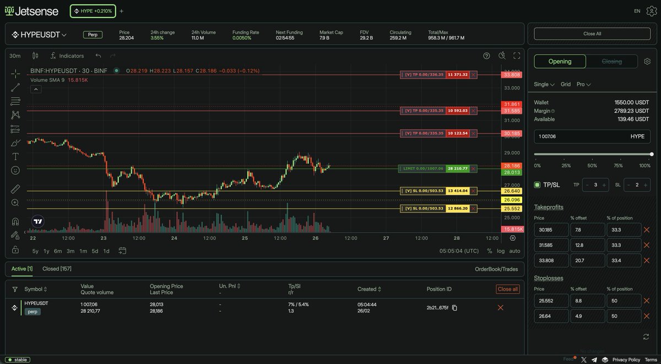Undo the last chart action
The height and width of the screenshot is (364, 661).
[x=98, y=56]
